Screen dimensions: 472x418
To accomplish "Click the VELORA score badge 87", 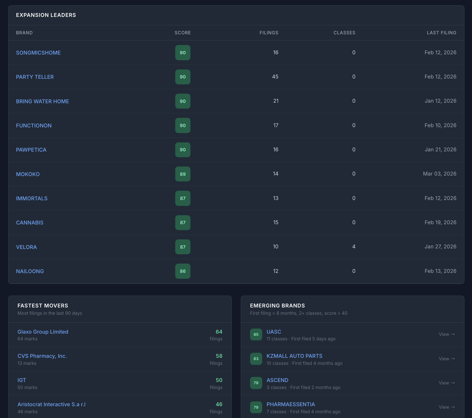I will click(x=183, y=247).
